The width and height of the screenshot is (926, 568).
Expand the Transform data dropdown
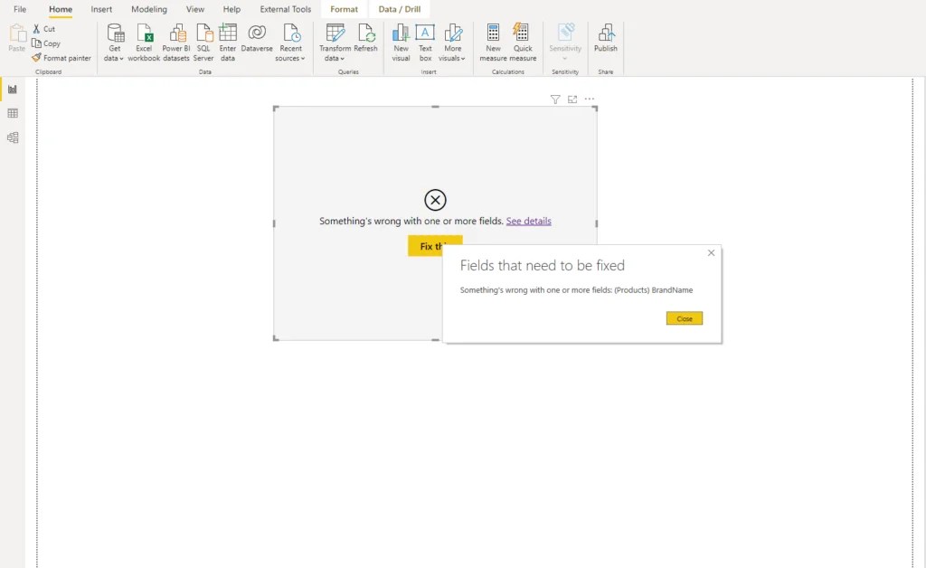[335, 43]
